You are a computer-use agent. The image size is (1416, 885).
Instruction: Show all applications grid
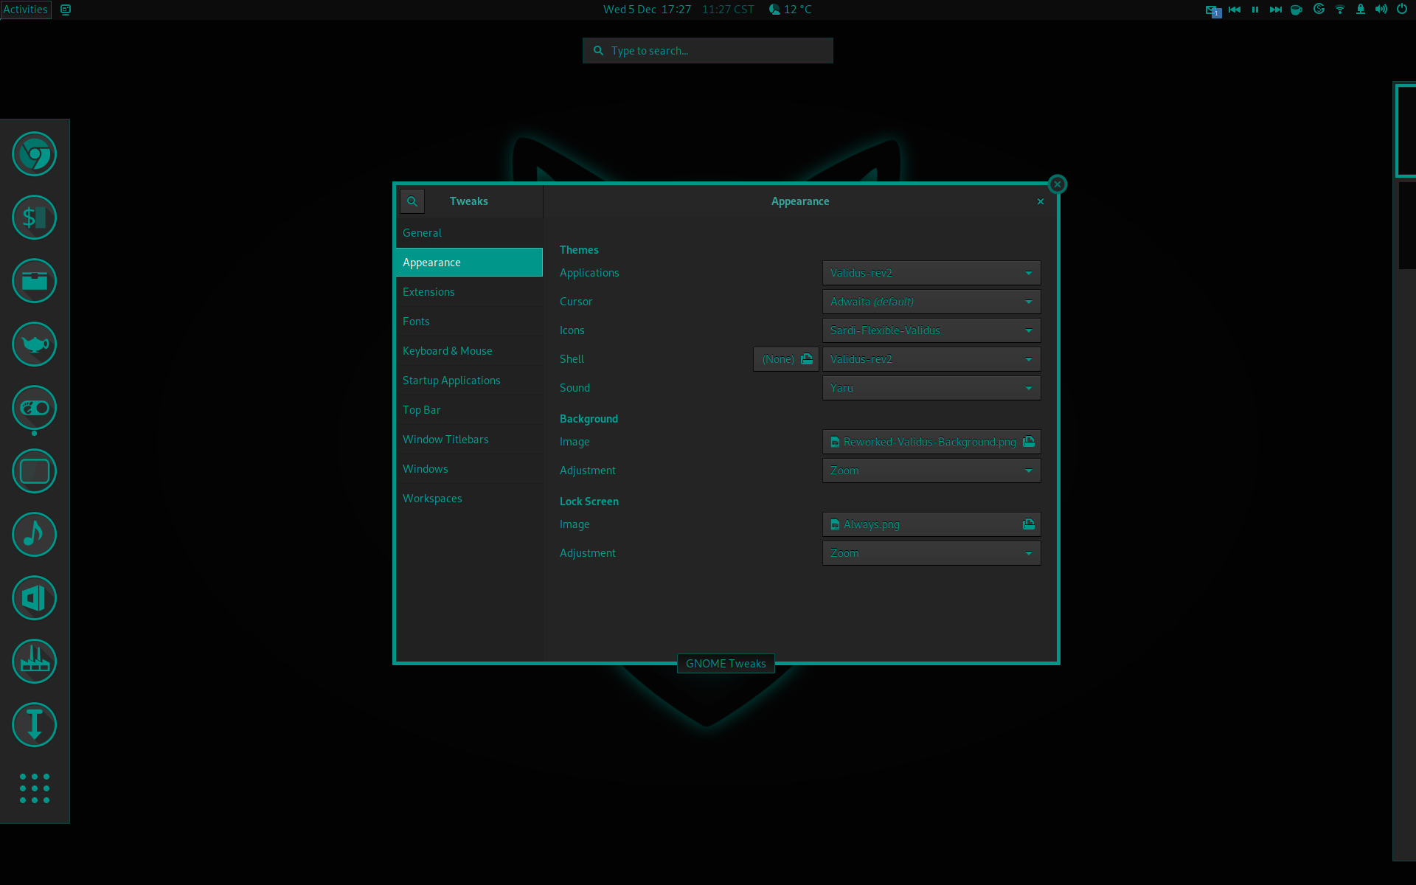click(x=35, y=788)
